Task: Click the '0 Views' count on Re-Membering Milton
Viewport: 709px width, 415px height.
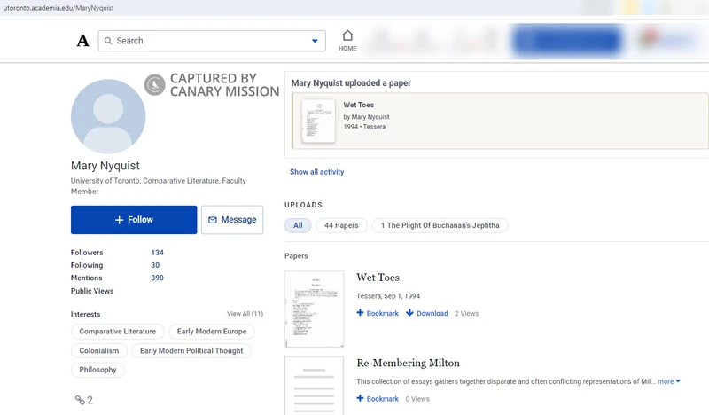Action: (x=417, y=399)
